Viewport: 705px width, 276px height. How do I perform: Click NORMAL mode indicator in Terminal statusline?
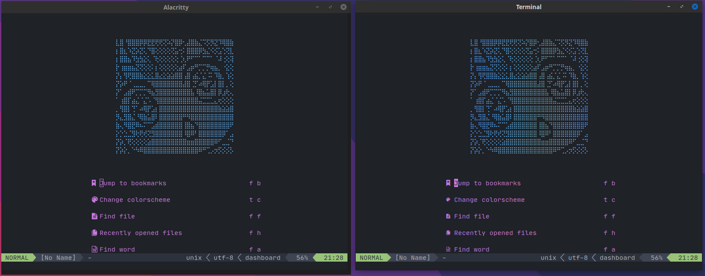[372, 258]
